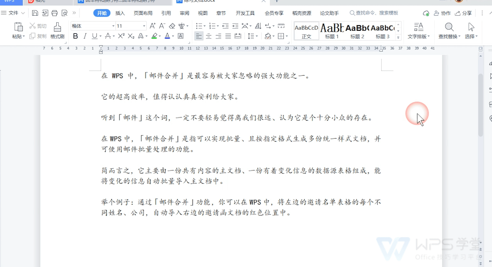Screen dimensions: 492x267
Task: Expand the phonetic guide dropdown arrow
Action: tap(187, 26)
